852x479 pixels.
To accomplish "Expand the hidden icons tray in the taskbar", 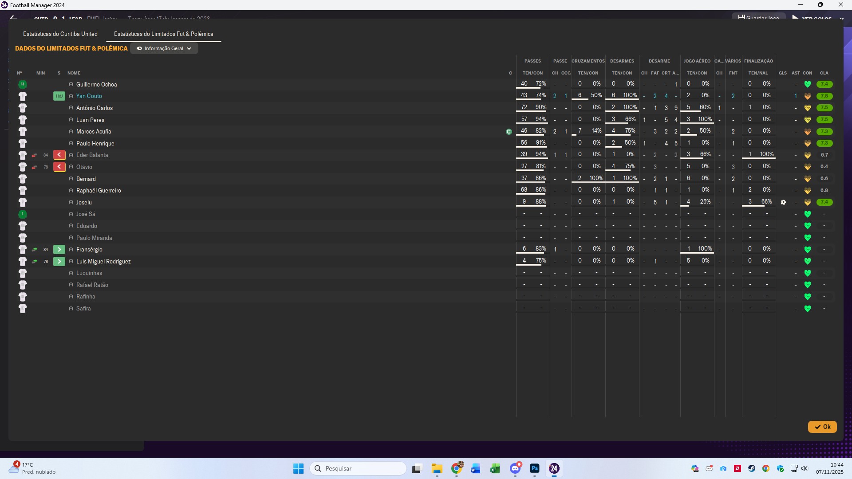I will 694,469.
